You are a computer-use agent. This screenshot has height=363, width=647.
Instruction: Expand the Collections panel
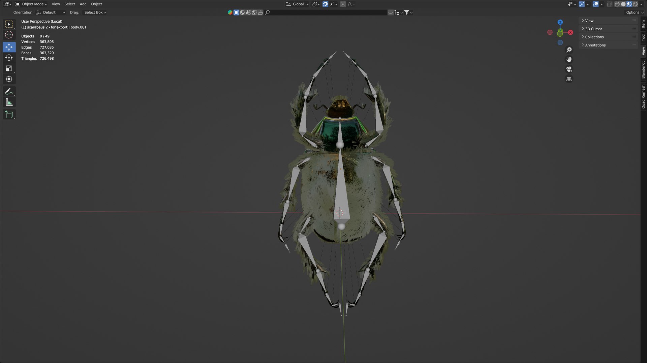609,37
